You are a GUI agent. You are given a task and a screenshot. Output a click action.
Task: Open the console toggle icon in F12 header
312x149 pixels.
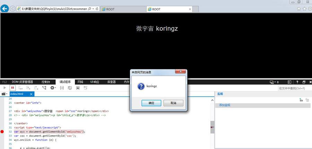click(x=290, y=82)
